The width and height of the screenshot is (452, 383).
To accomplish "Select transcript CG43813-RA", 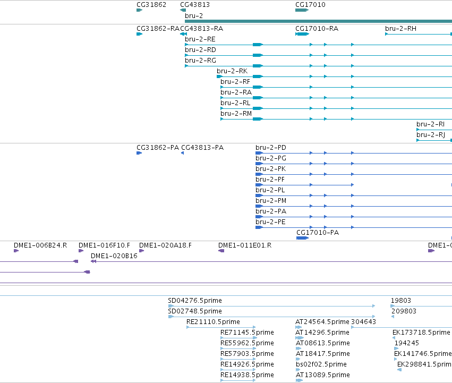I will [183, 34].
